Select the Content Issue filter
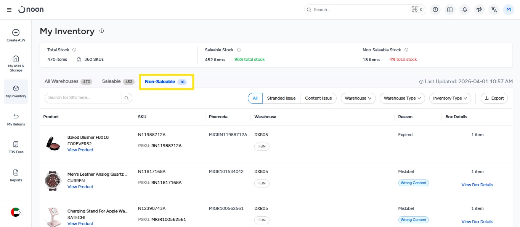The image size is (520, 227). point(318,98)
